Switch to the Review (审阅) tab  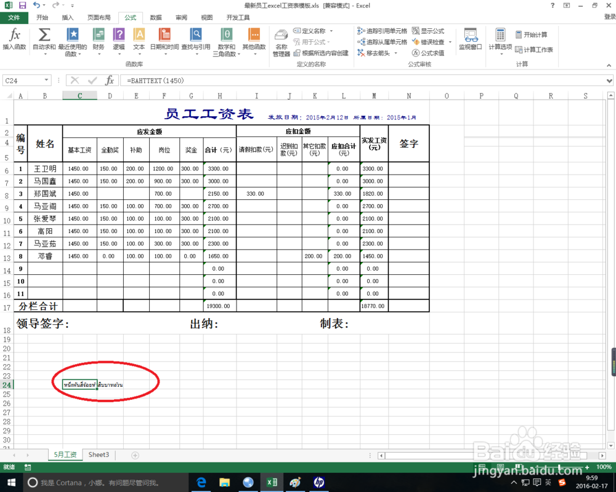(x=181, y=17)
